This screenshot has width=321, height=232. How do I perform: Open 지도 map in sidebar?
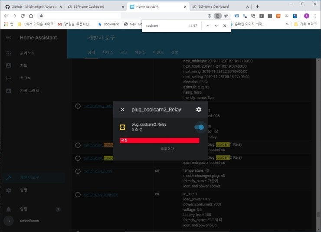pos(33,65)
